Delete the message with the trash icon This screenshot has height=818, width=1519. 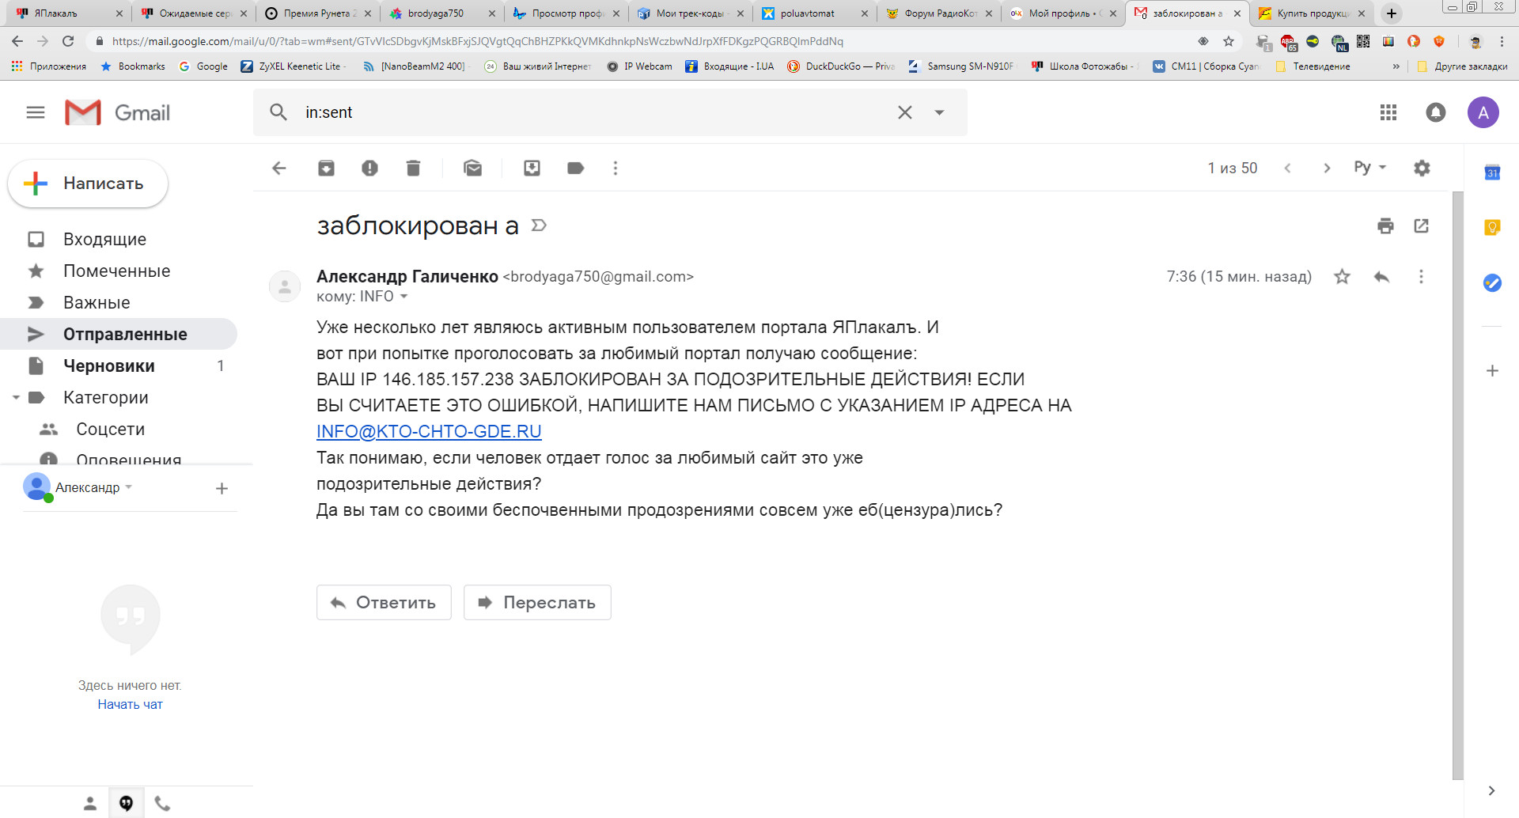[x=413, y=168]
